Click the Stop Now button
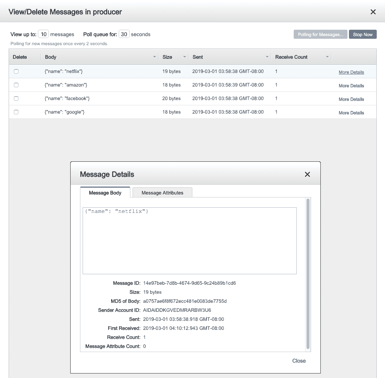 (x=363, y=35)
